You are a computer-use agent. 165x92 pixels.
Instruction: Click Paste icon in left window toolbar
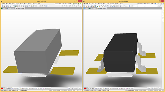tap(32, 6)
